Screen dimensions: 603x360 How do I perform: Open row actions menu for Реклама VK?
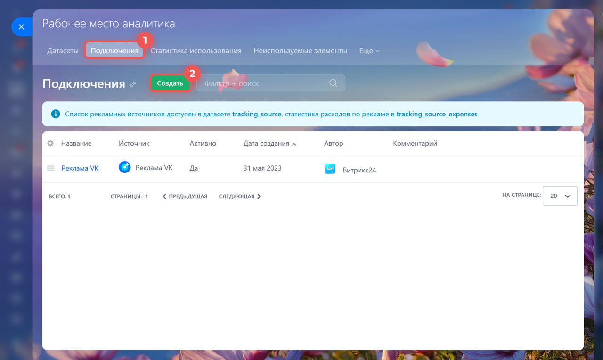click(50, 168)
